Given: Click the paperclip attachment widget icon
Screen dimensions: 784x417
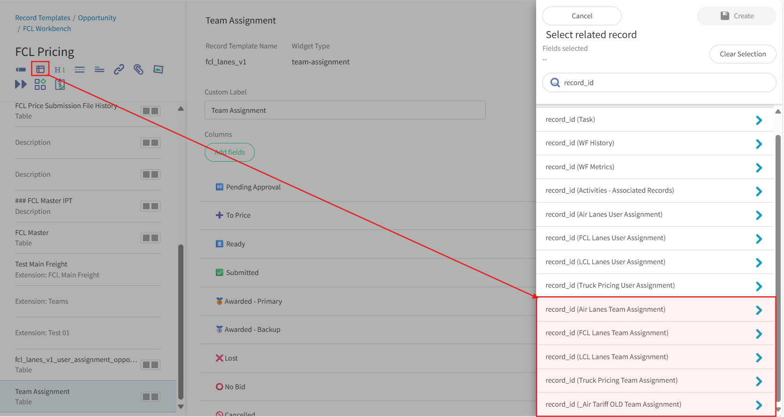Looking at the screenshot, I should click(x=138, y=70).
